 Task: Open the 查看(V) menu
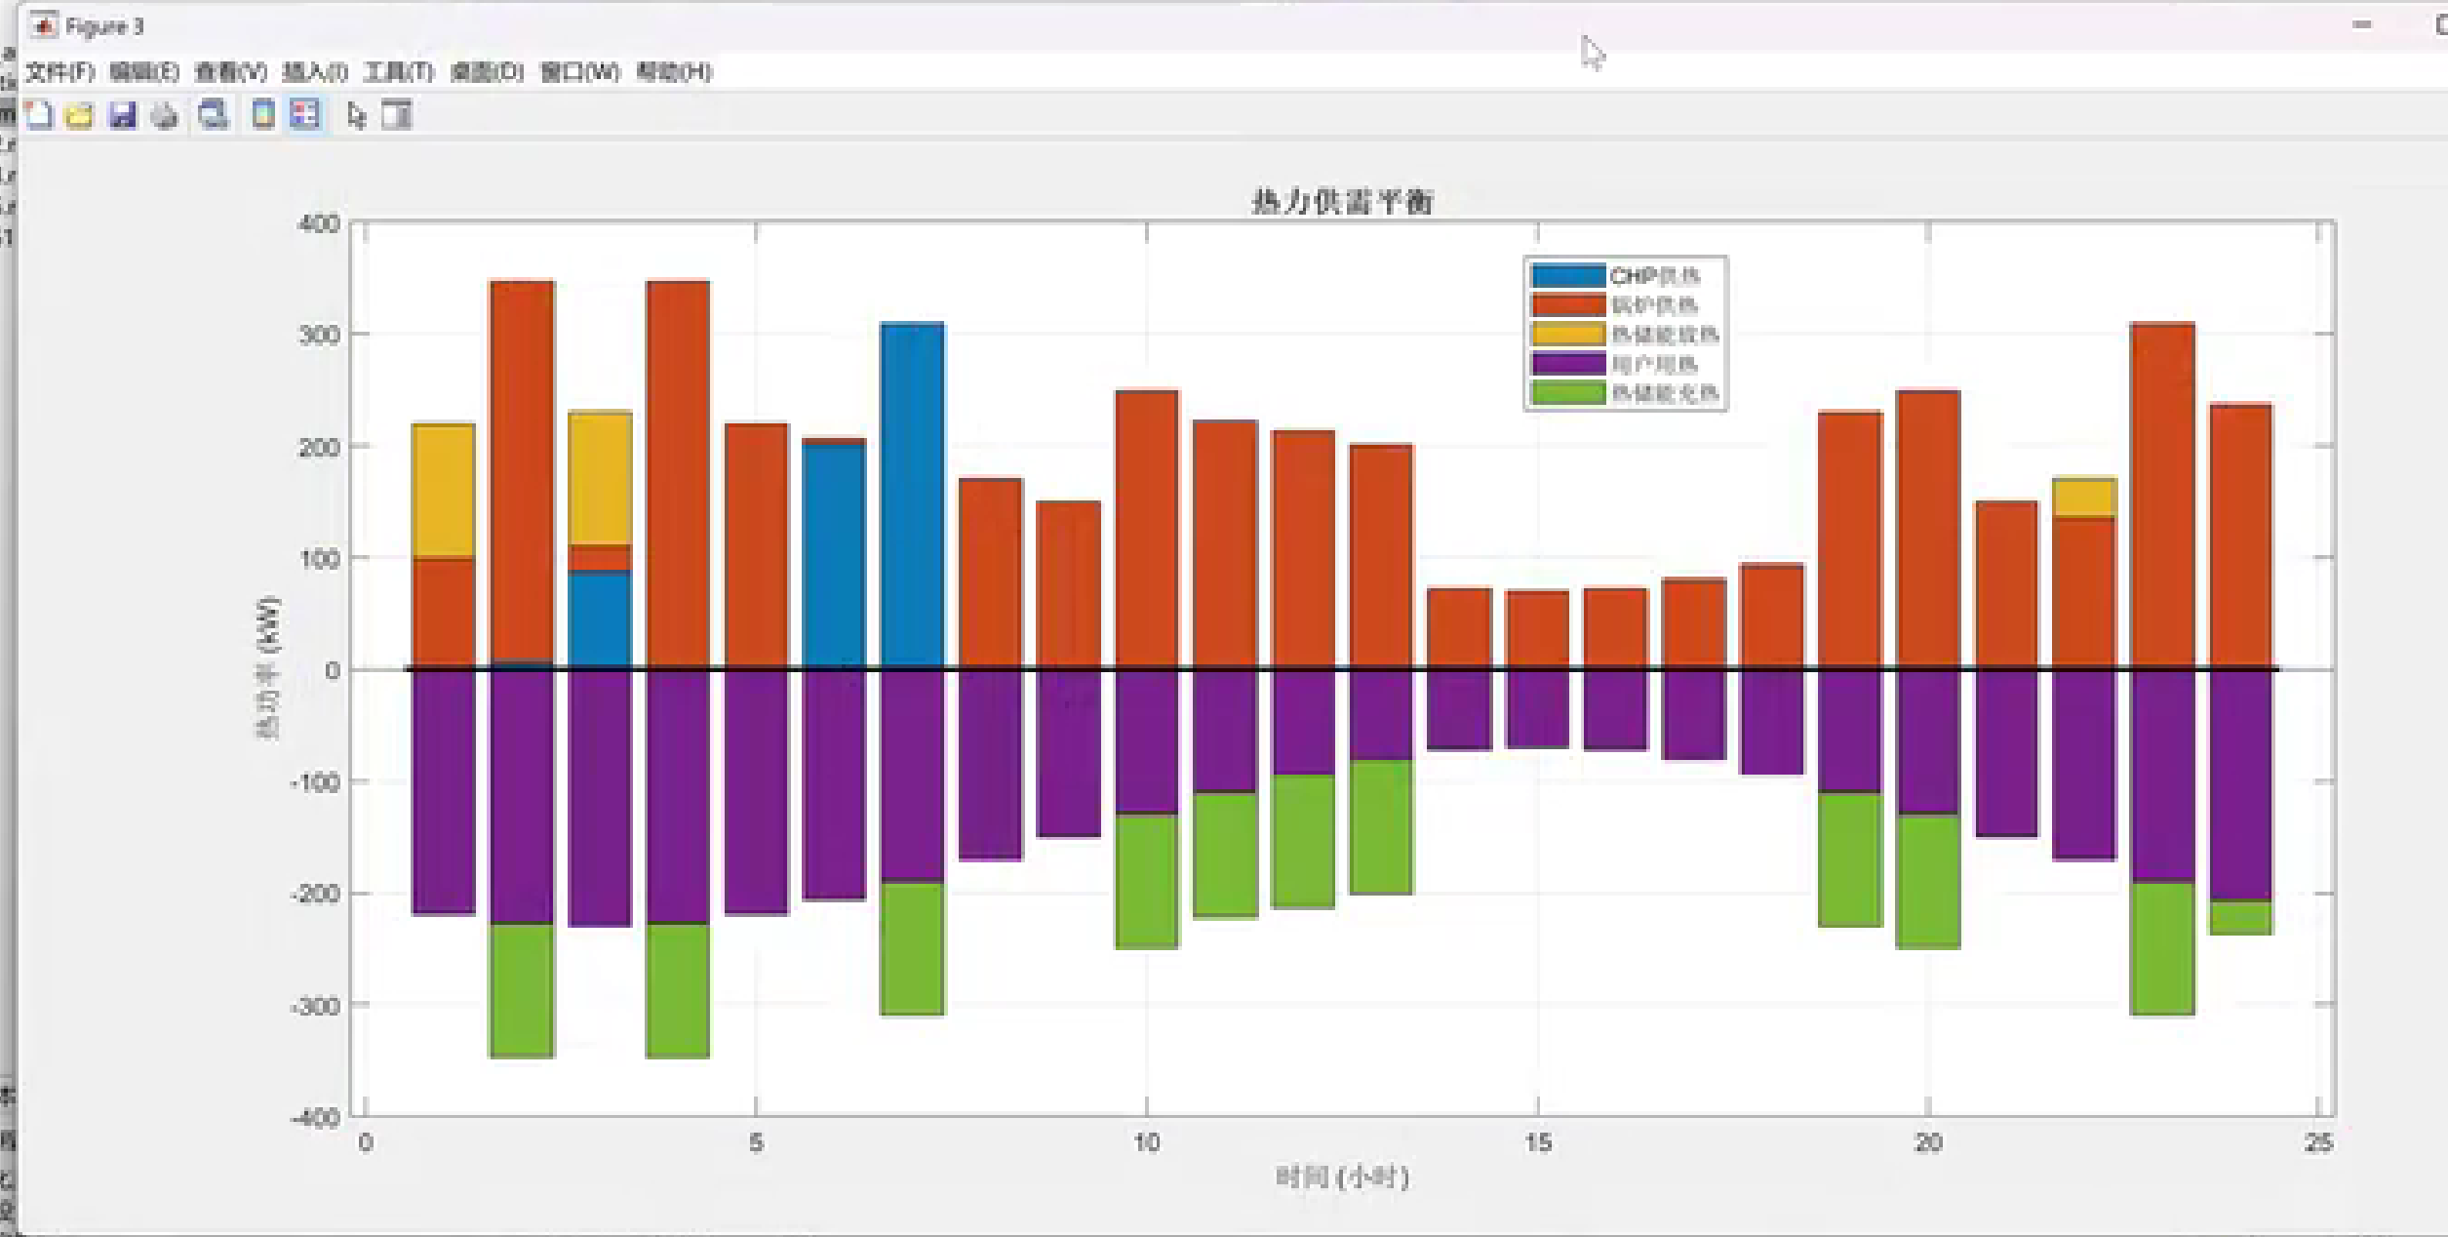coord(230,72)
